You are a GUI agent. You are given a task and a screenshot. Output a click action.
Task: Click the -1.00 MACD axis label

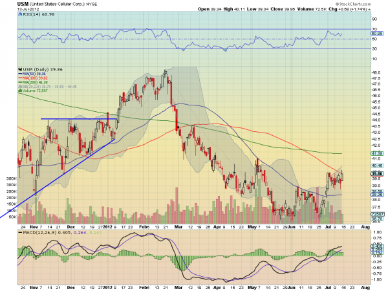click(376, 279)
